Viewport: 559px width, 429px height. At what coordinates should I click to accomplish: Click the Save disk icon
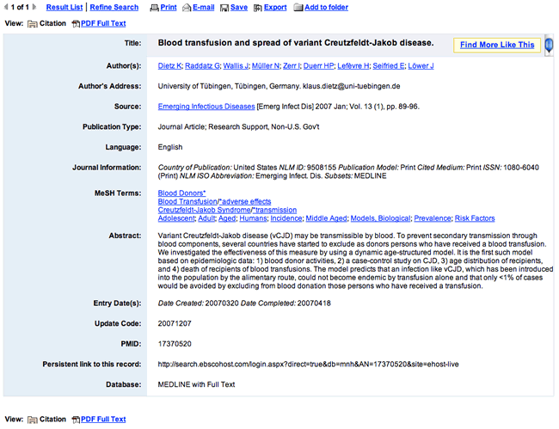[224, 8]
